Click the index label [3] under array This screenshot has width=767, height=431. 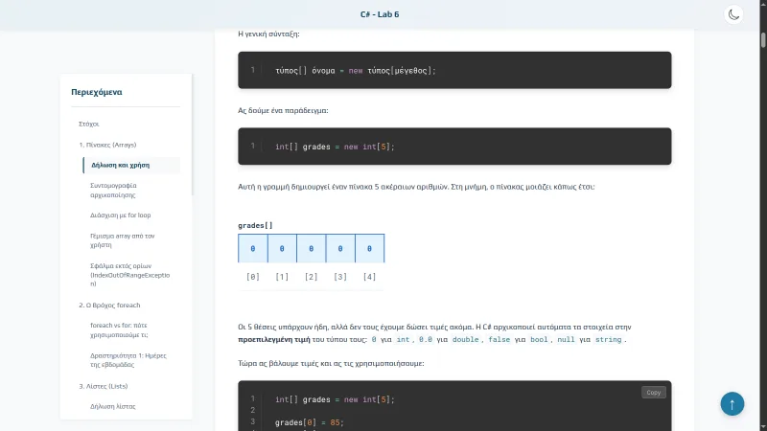[x=340, y=277]
